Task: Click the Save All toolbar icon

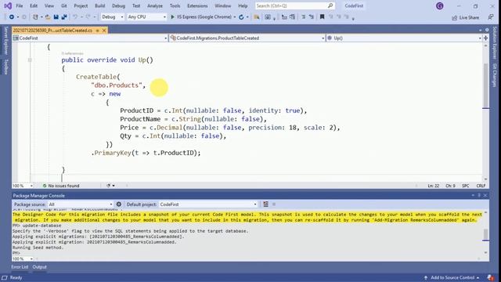Action: [64, 17]
